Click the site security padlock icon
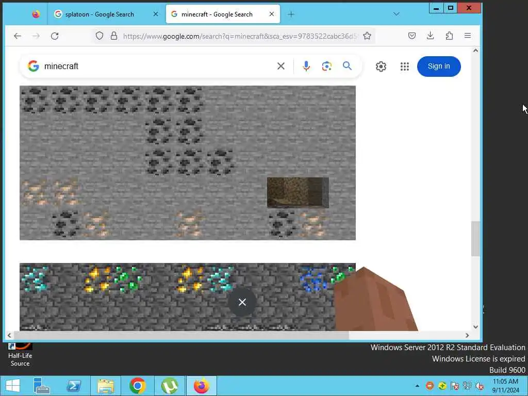The width and height of the screenshot is (528, 396). pos(114,36)
